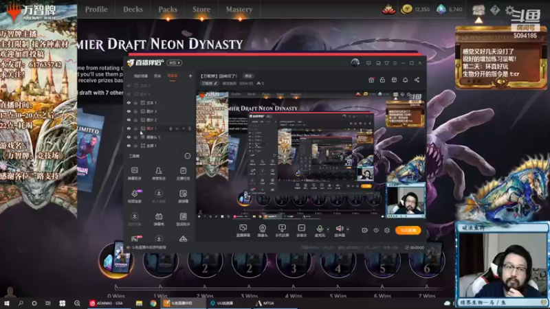Toggle visibility of 图片 3 layer
Viewport: 550px width, 309px height.
point(129,111)
